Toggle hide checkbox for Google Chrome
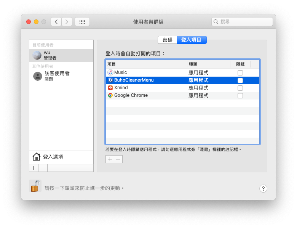297x228 pixels. coord(240,96)
